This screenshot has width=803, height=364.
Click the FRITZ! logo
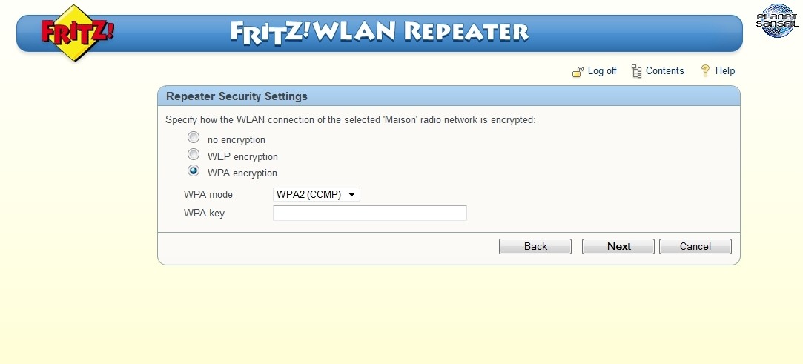click(77, 33)
